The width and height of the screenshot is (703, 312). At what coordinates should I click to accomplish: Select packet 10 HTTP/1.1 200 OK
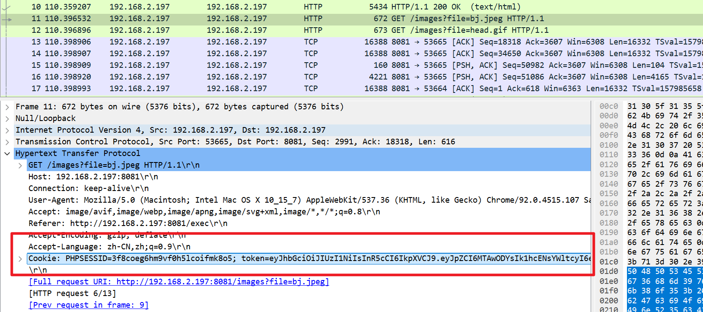351,7
